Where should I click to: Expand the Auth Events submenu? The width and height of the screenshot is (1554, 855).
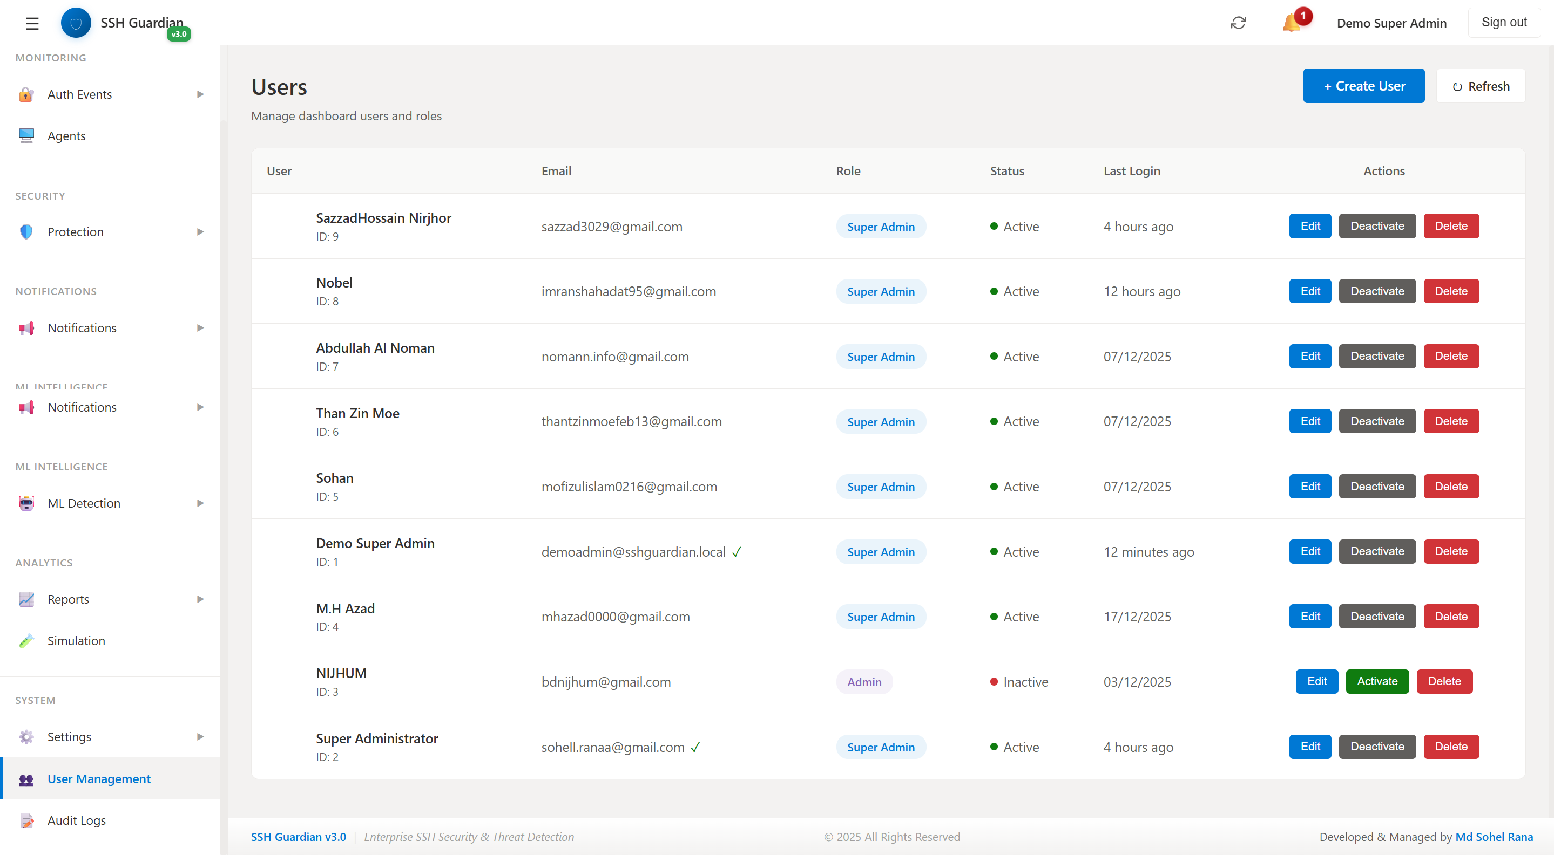click(x=200, y=94)
